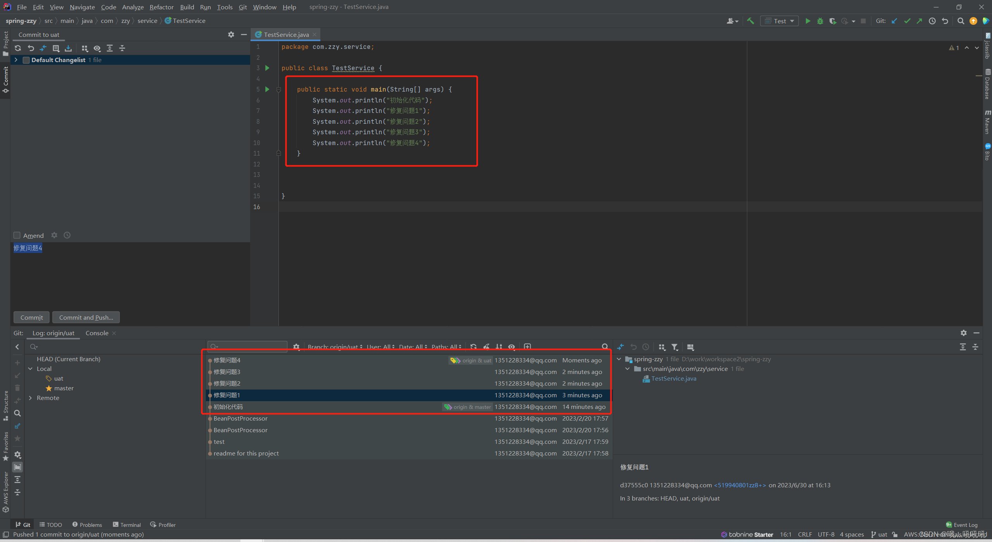Click the uat branch widget in status bar

tap(879, 534)
